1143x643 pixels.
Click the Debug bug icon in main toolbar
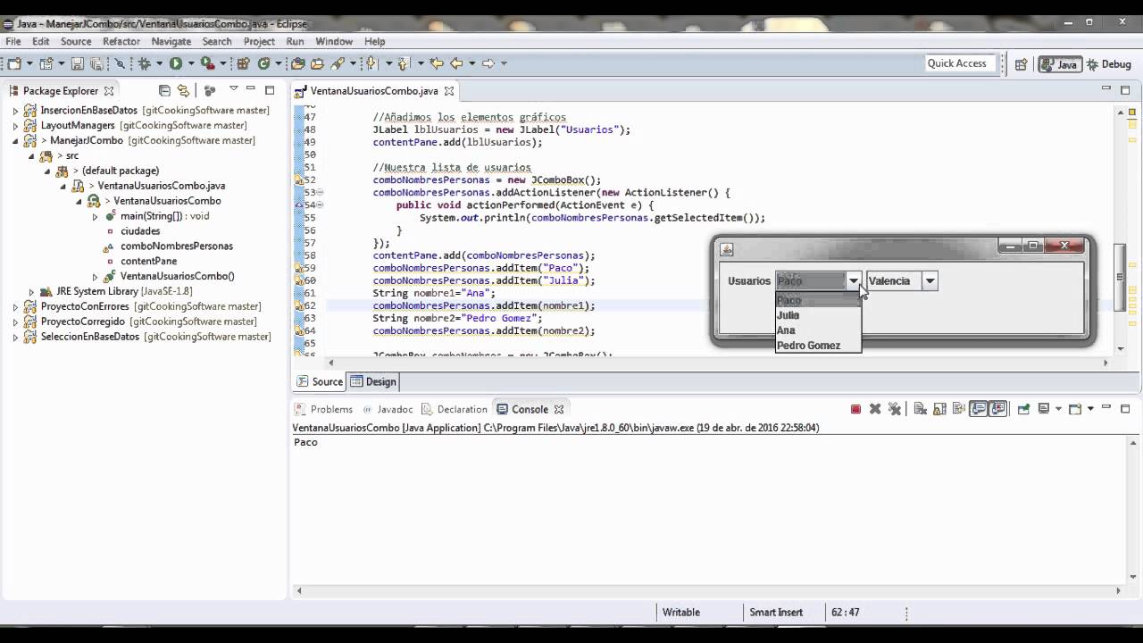(143, 63)
